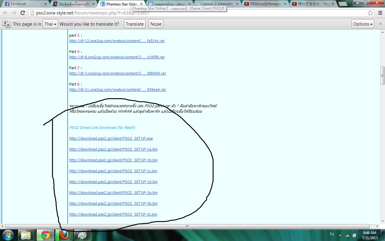Switch the TH input language indicator

click(x=331, y=234)
